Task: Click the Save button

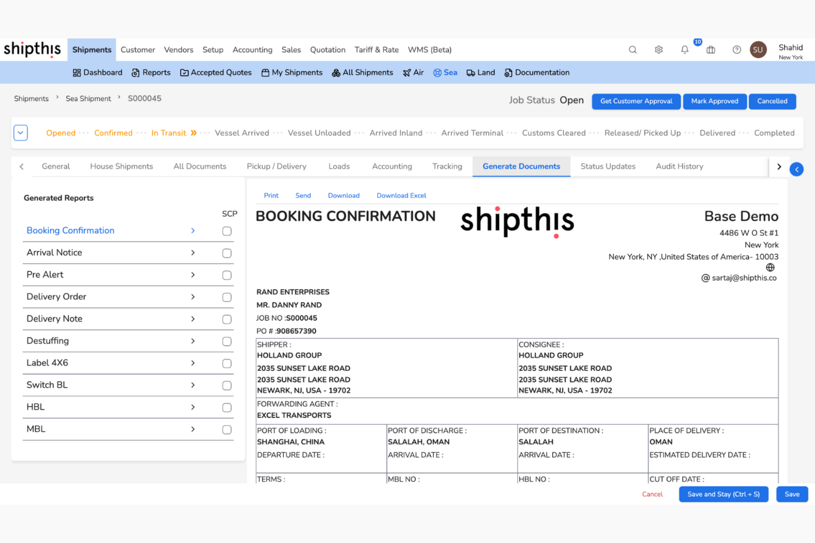Action: (x=792, y=494)
